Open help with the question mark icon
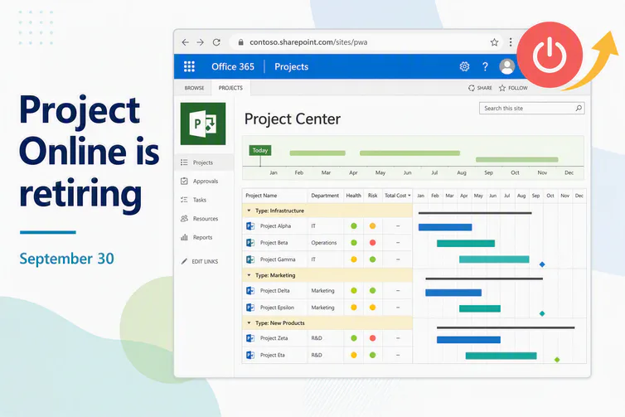 [485, 66]
